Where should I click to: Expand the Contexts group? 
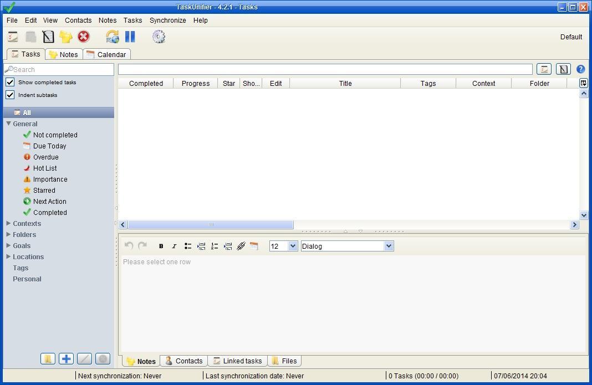[8, 223]
